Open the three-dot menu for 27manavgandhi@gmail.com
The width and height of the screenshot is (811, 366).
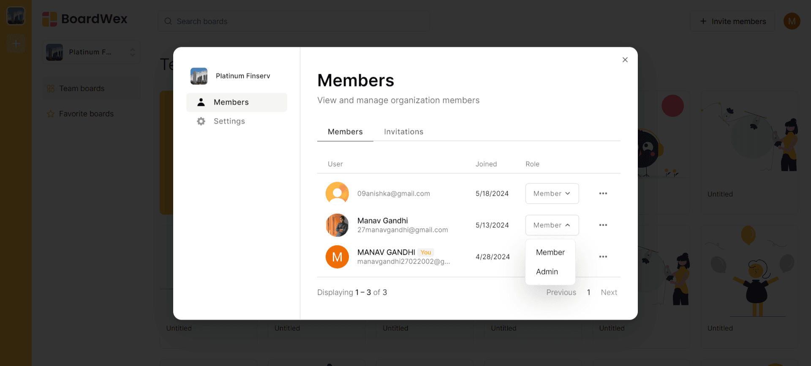click(x=603, y=225)
